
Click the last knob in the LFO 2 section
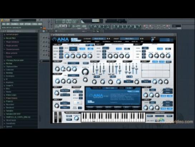[x=157, y=108]
